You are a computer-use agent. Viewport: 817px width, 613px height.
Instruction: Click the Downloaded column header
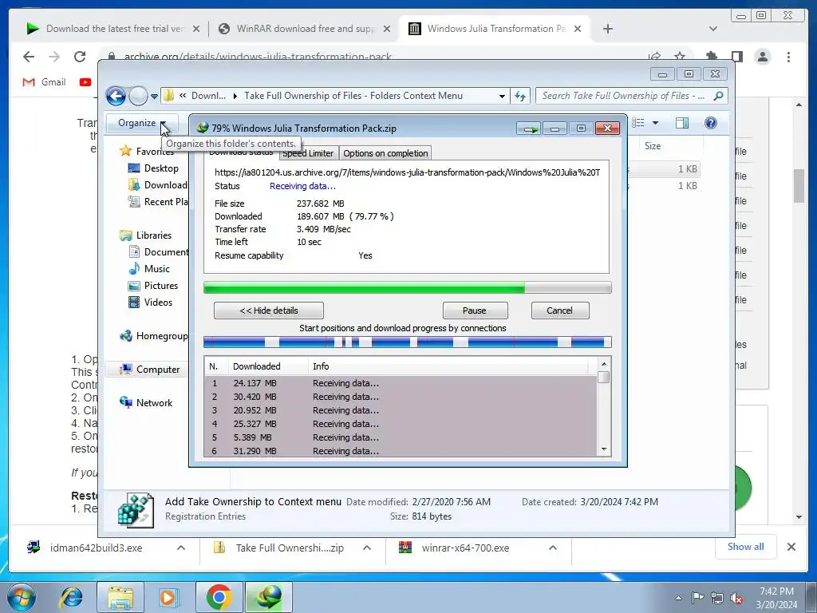coord(268,366)
